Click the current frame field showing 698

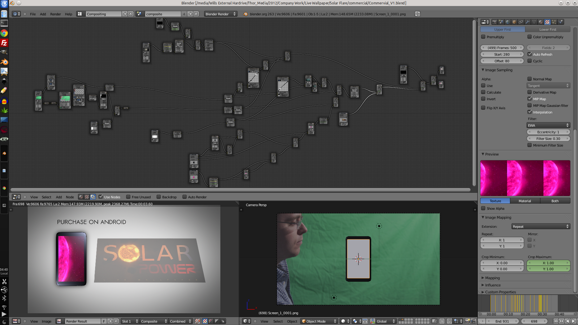click(x=534, y=321)
